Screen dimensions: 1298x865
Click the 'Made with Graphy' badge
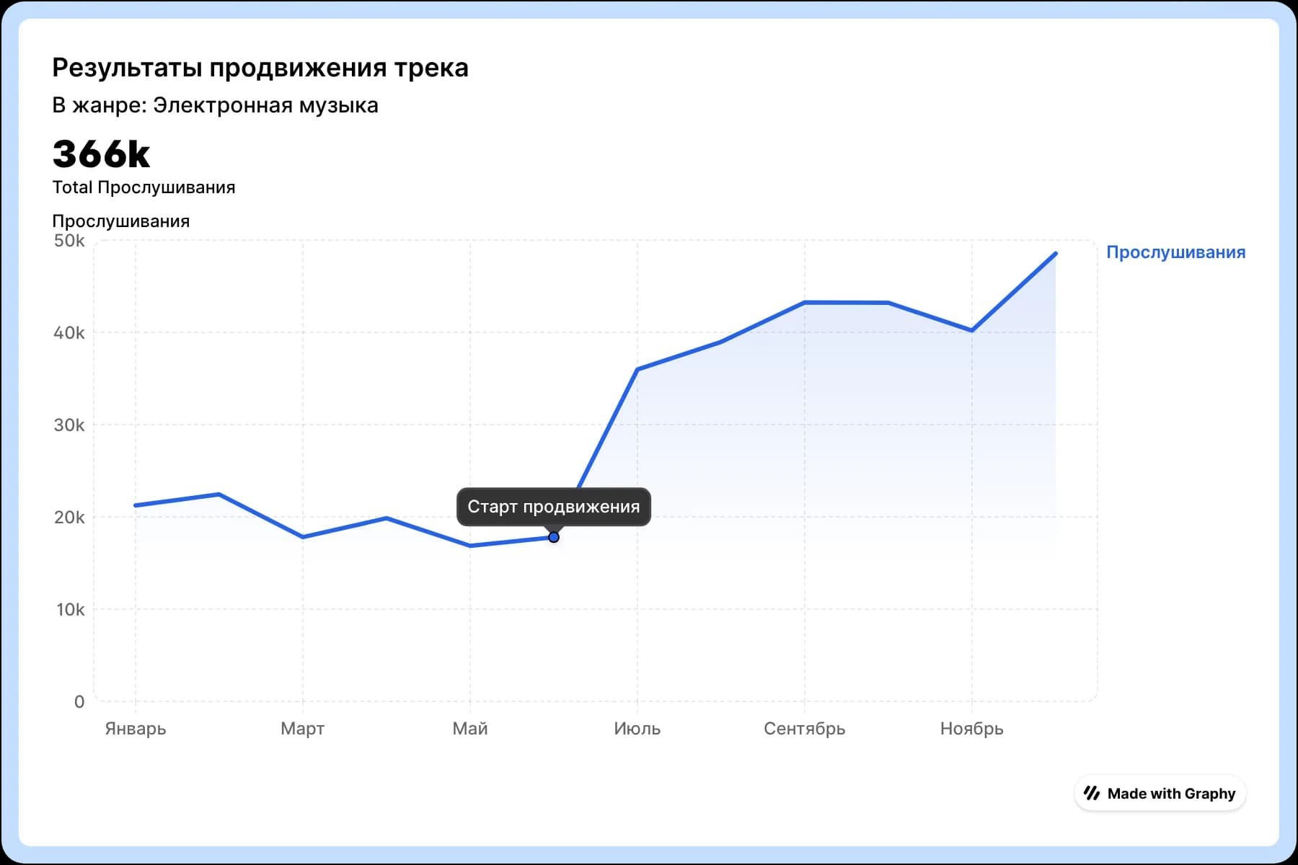coord(1160,793)
